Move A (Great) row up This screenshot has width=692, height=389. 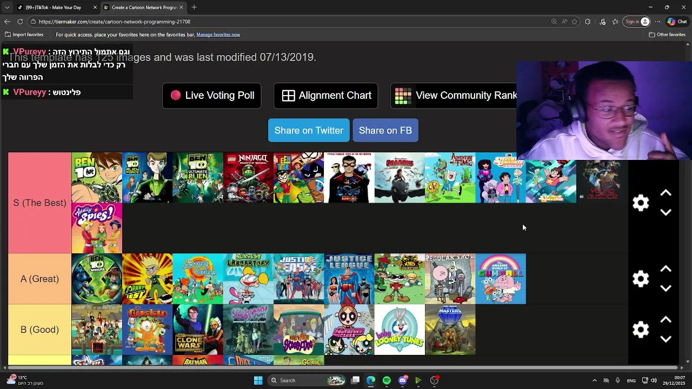pyautogui.click(x=666, y=269)
